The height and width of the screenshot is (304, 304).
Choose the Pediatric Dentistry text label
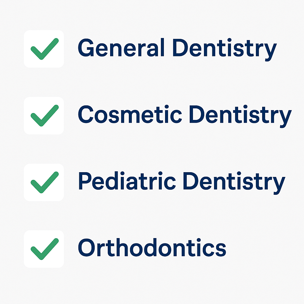[181, 182]
